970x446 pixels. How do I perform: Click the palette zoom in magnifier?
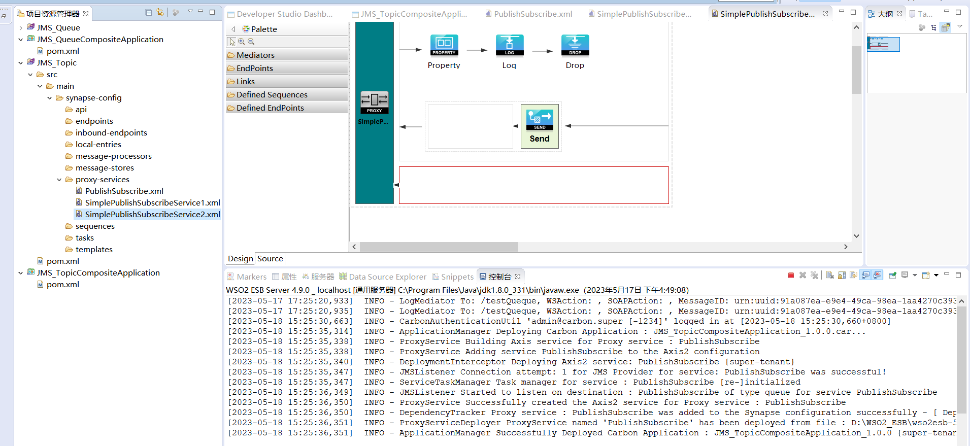[242, 42]
